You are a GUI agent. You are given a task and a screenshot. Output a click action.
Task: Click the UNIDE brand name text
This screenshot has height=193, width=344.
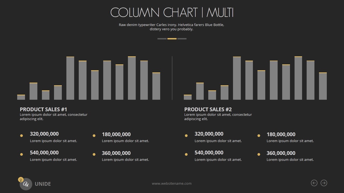(43, 184)
